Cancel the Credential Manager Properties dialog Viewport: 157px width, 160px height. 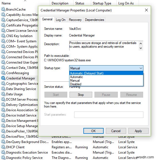tap(116, 131)
